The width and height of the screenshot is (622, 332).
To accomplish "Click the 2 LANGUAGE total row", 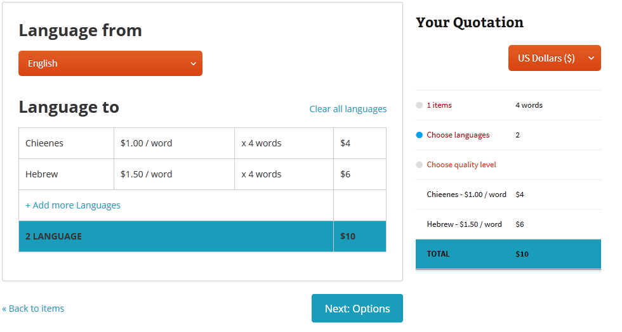I will click(x=176, y=236).
